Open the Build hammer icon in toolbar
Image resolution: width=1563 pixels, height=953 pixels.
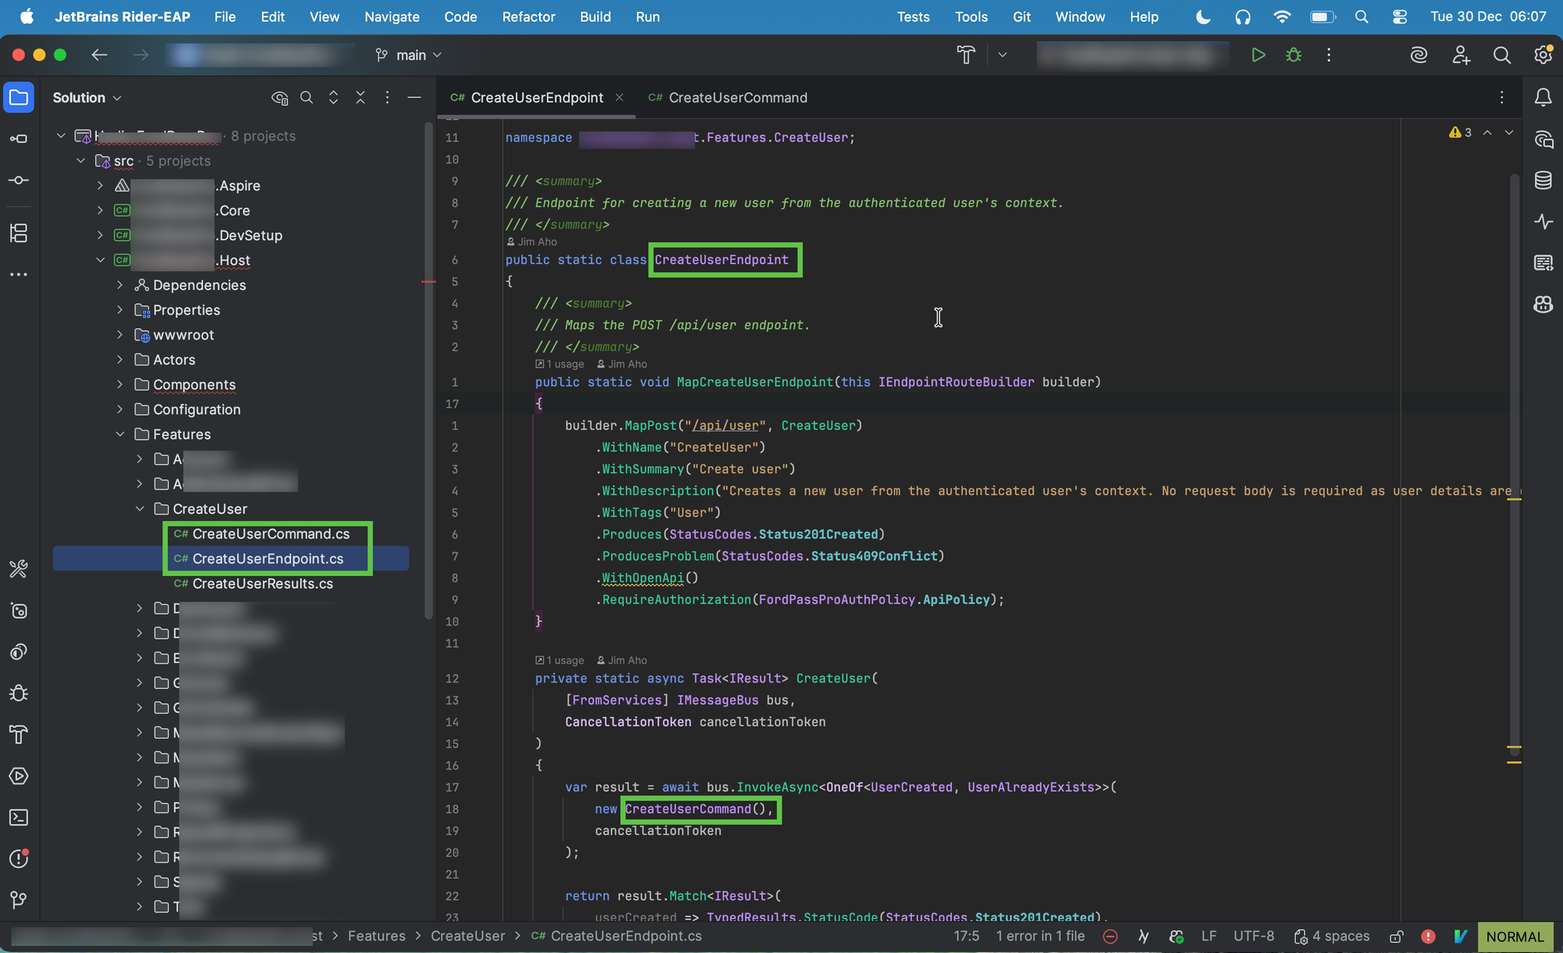pyautogui.click(x=966, y=55)
